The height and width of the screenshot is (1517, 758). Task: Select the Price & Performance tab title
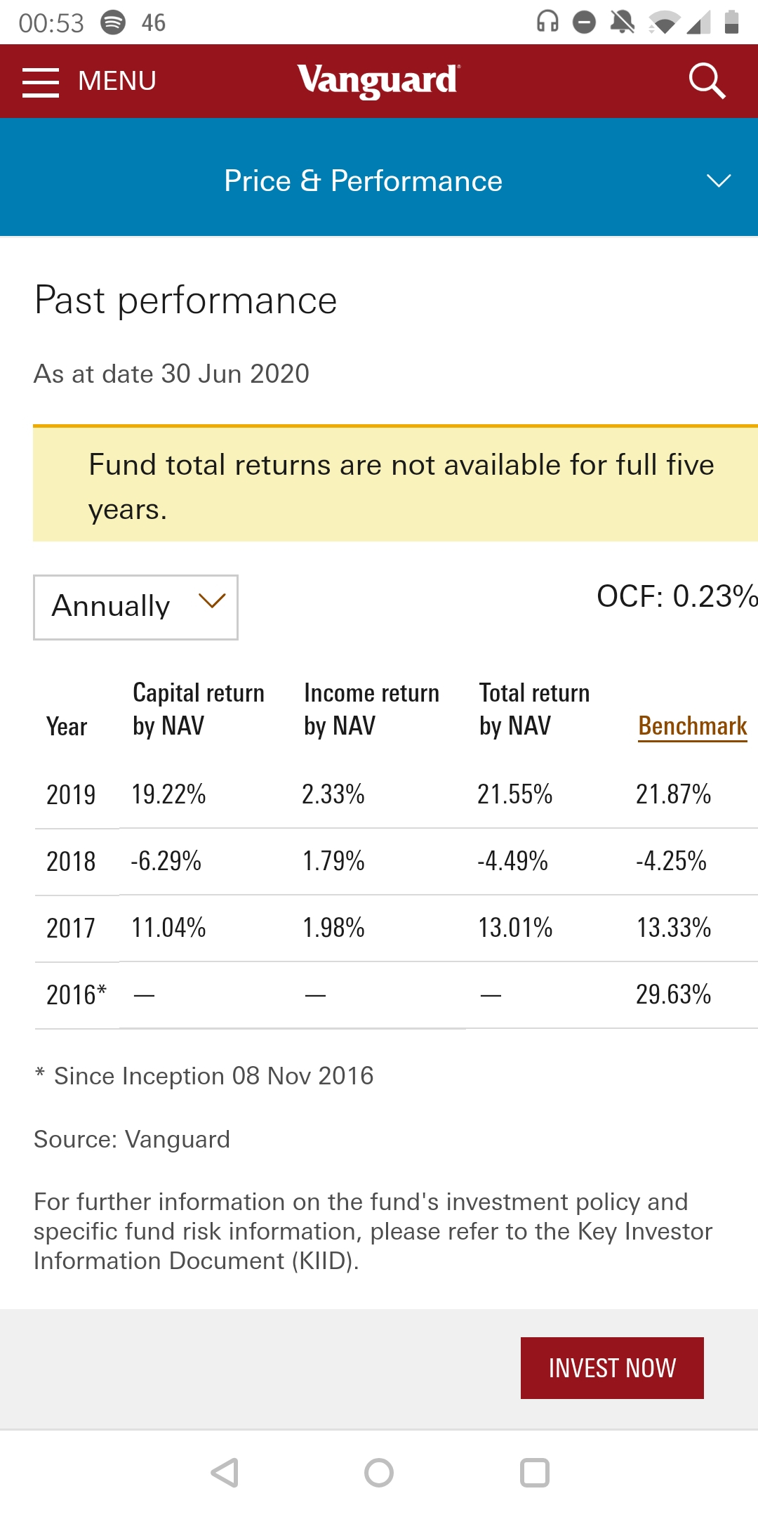363,181
